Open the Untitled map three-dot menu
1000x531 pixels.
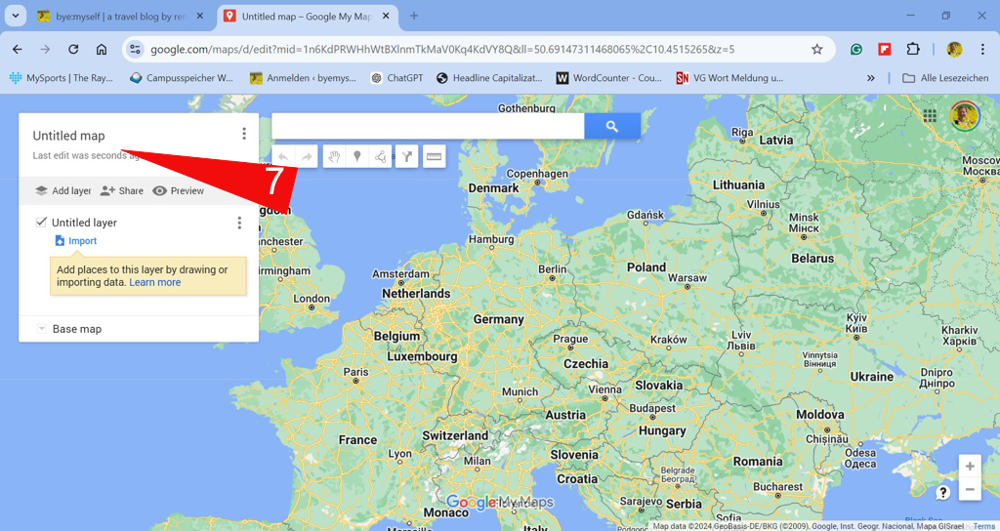pyautogui.click(x=243, y=133)
